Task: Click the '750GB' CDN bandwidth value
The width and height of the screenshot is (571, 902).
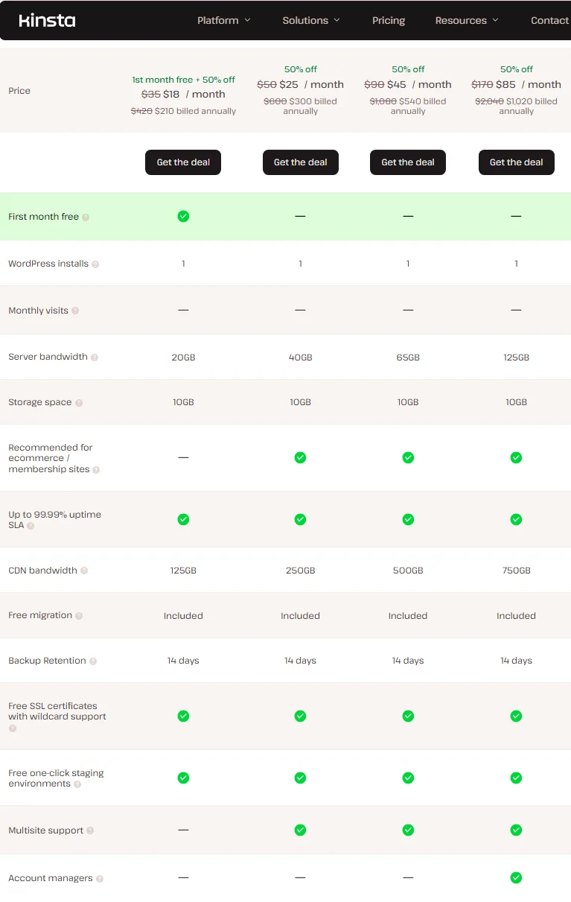Action: point(516,571)
